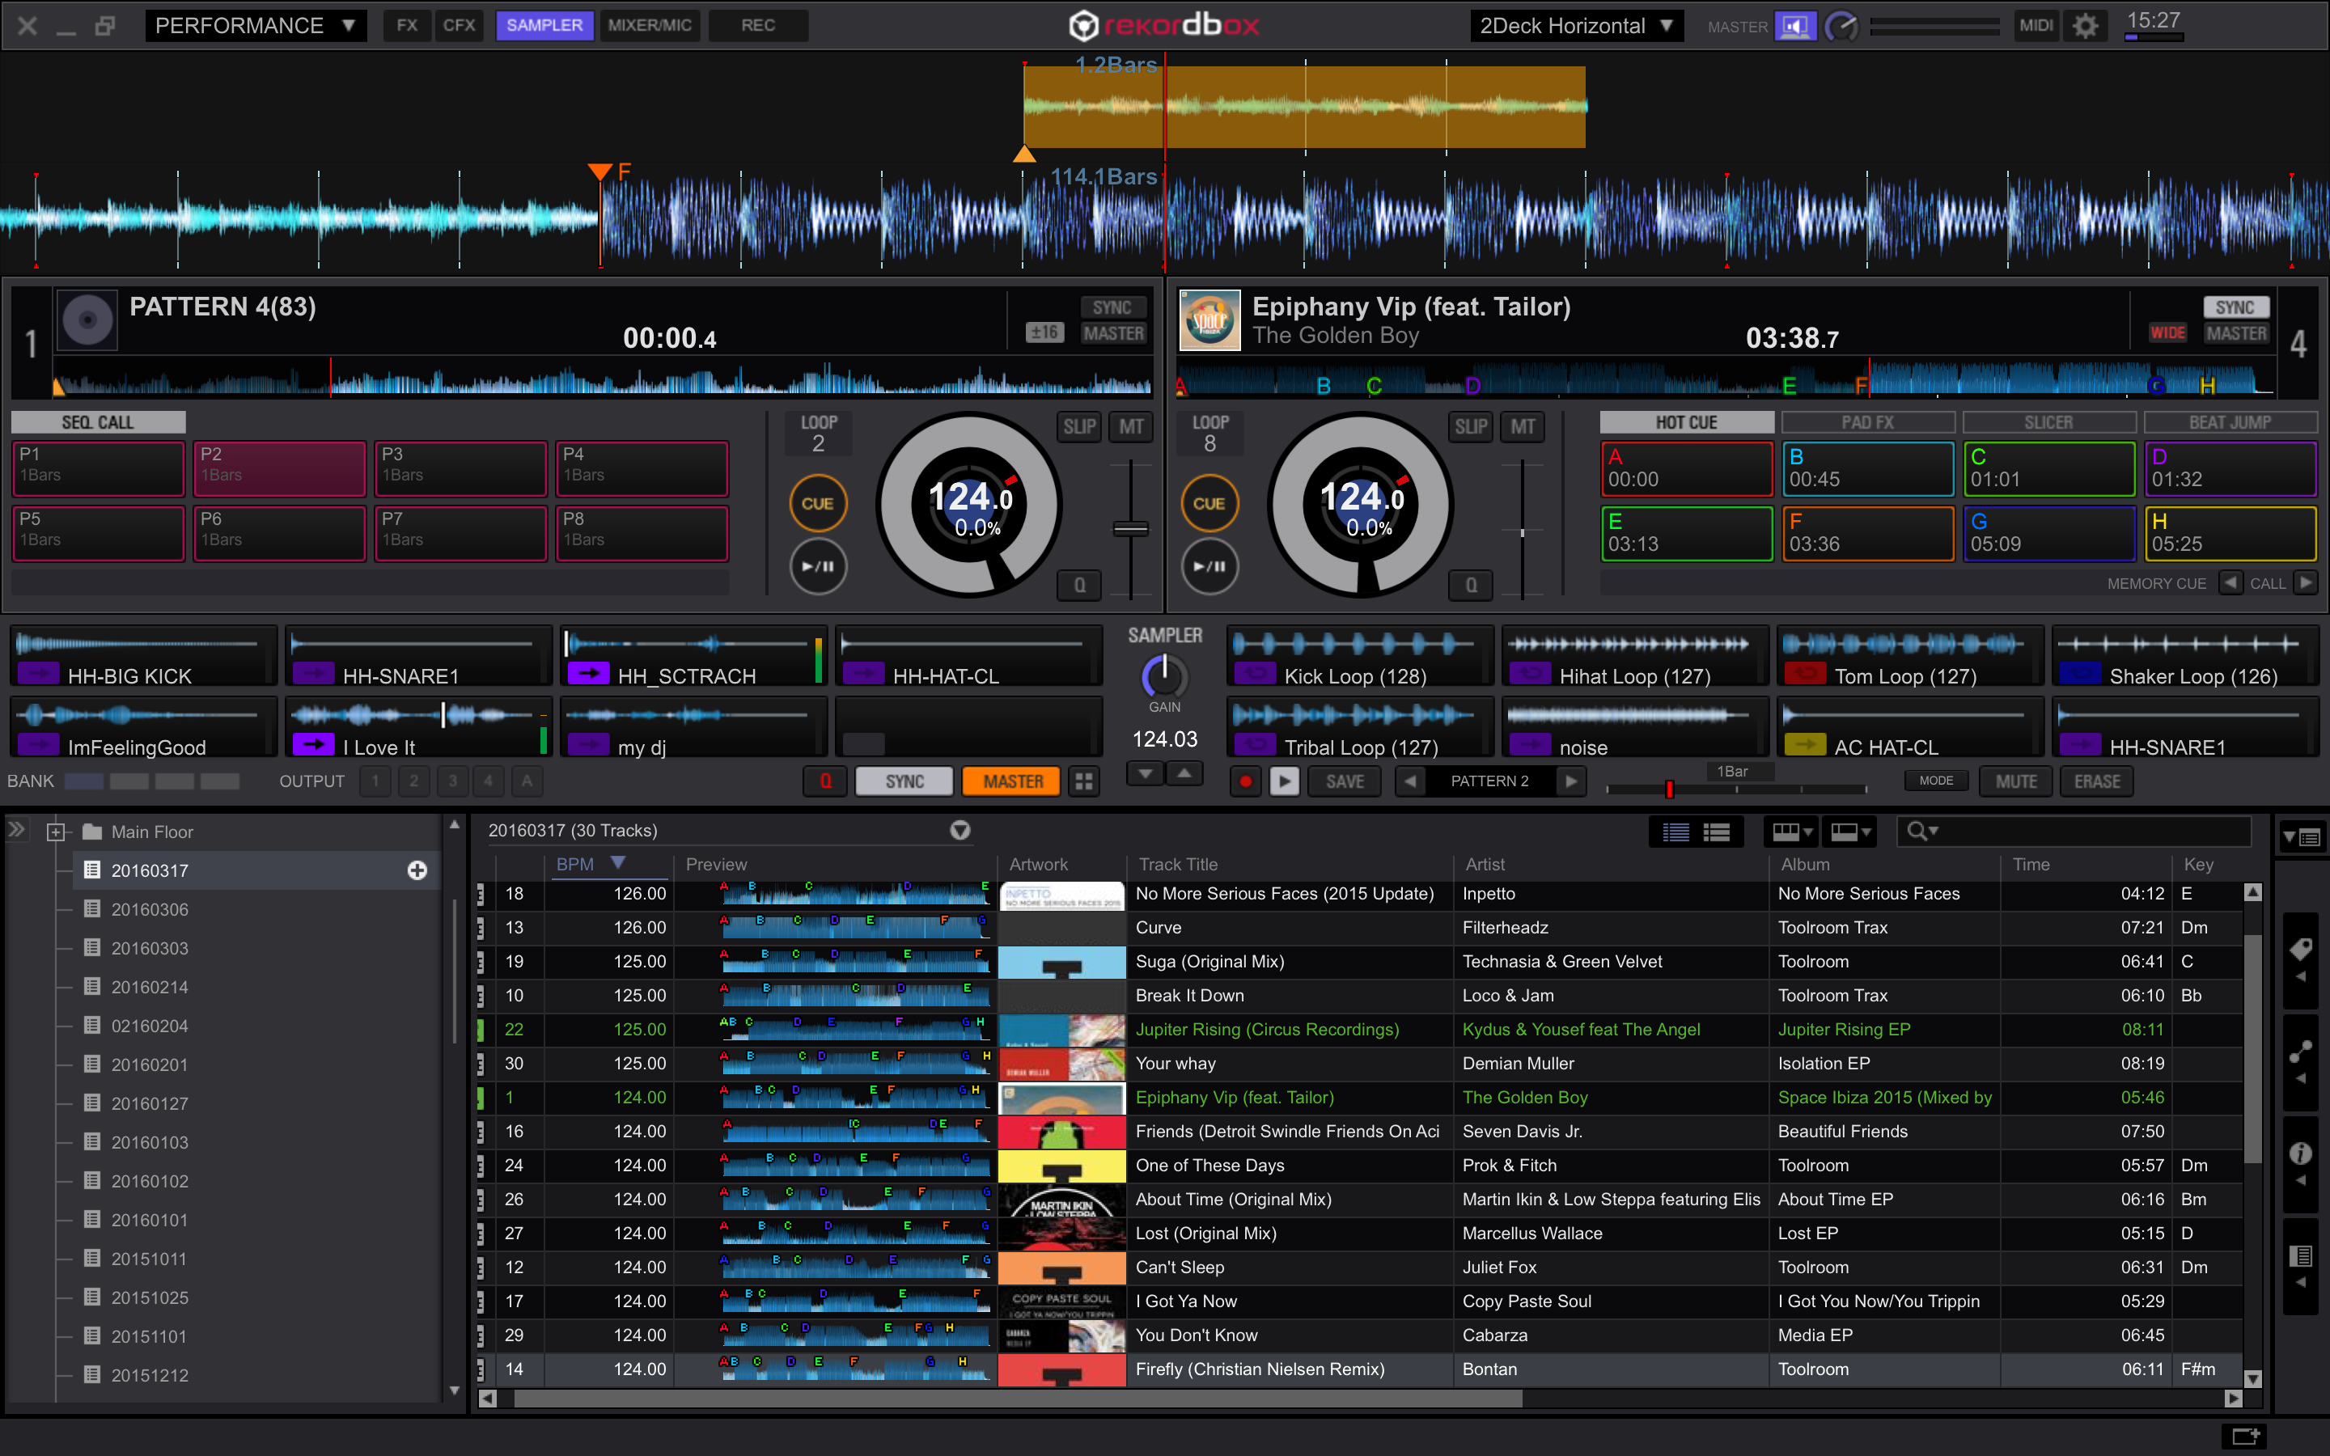Click the sequencer record button
Image resolution: width=2330 pixels, height=1456 pixels.
coord(1245,781)
